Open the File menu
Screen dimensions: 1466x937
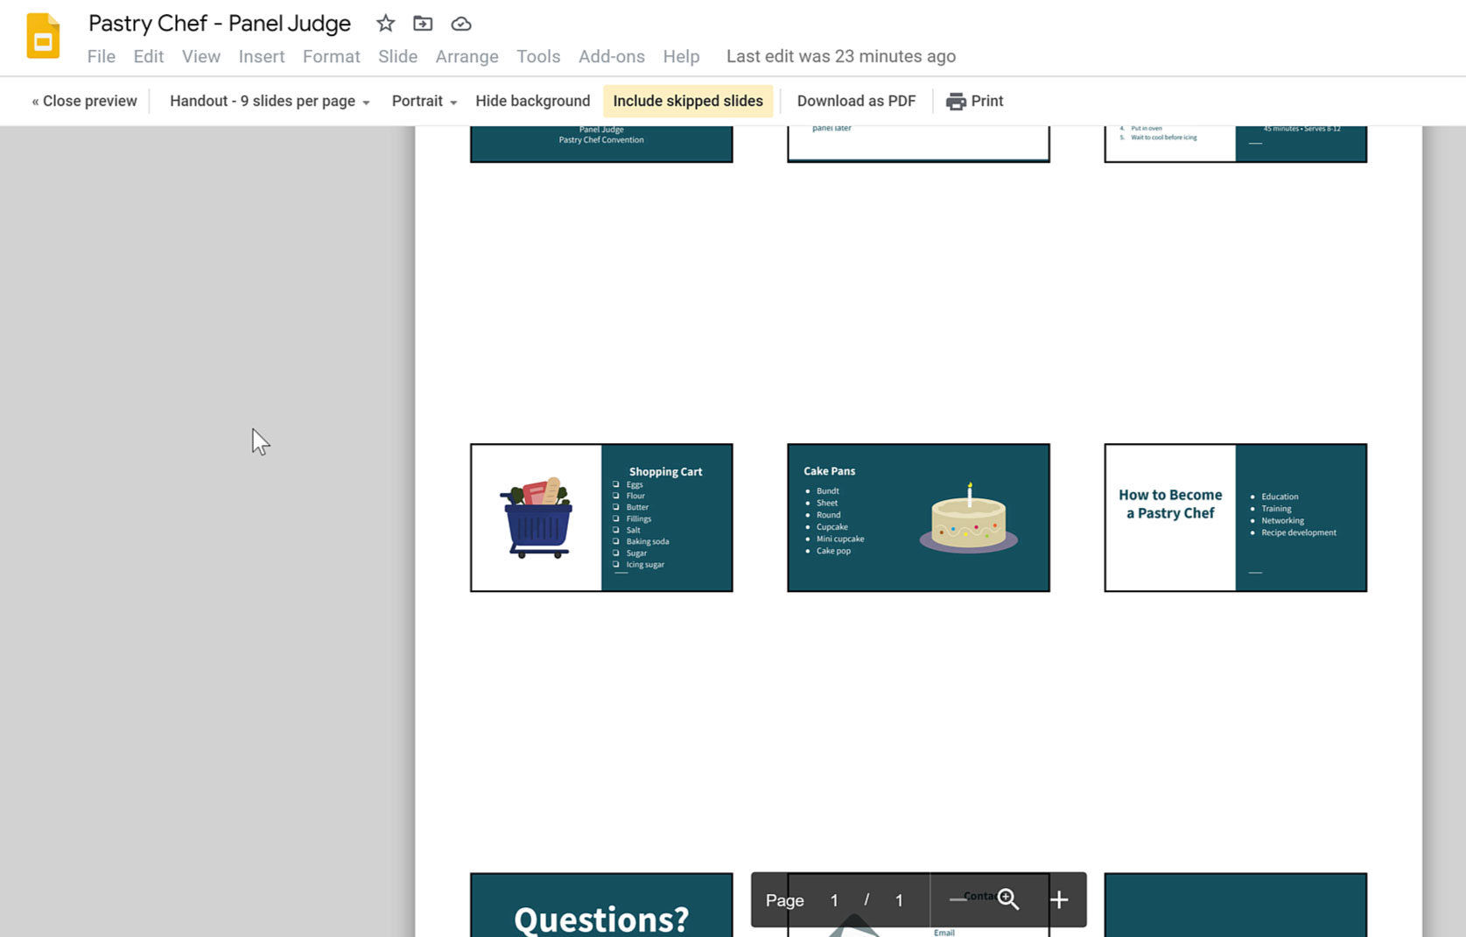point(102,56)
